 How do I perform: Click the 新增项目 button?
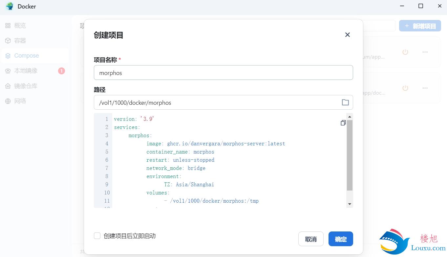click(x=420, y=26)
